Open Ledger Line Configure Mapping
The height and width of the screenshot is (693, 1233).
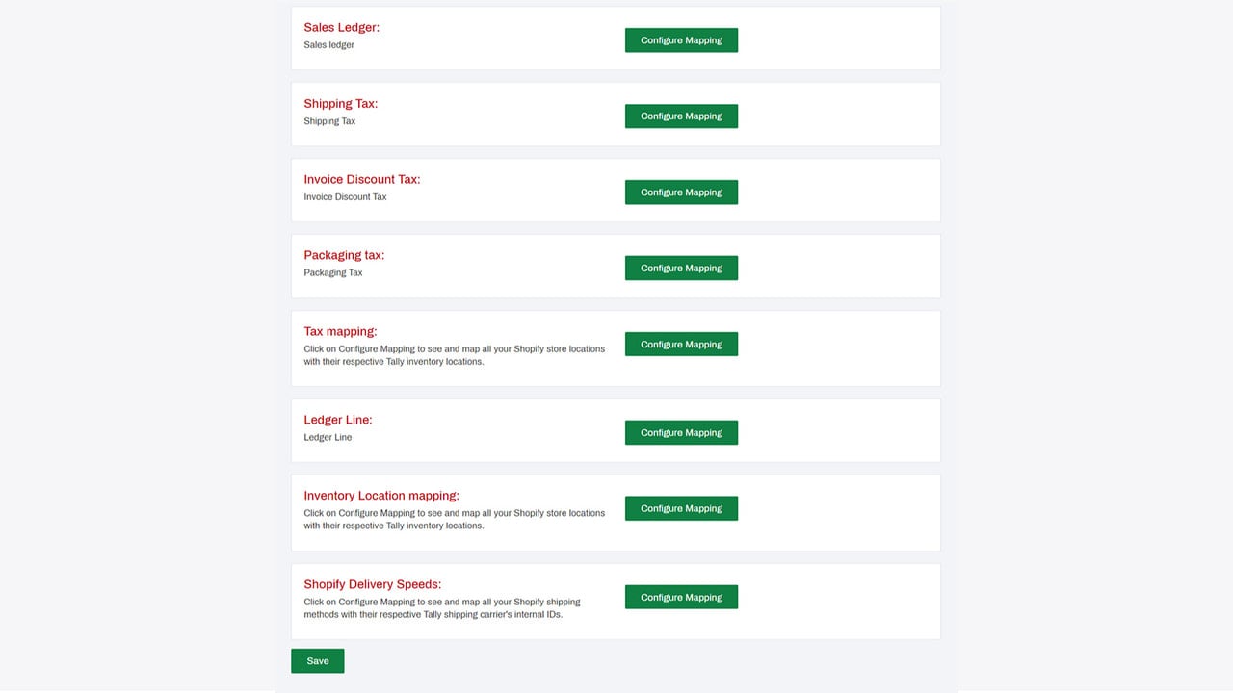tap(681, 433)
